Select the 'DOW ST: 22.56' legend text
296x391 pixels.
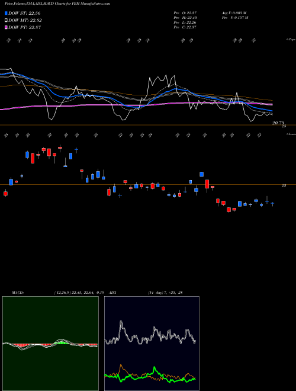tap(24, 13)
